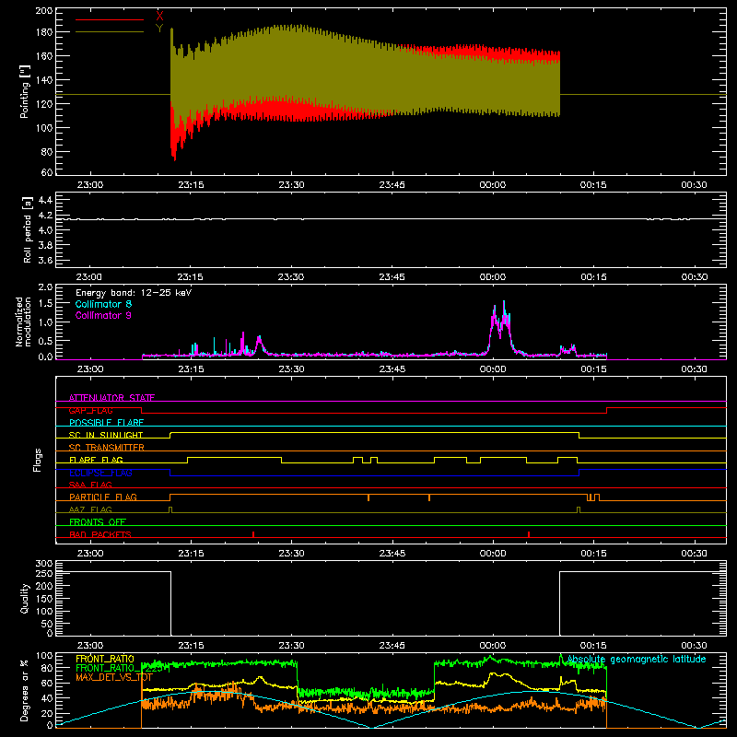Viewport: 737px width, 737px height.
Task: Click the PARTICLE_FLAG dip marker near 23:41
Action: pyautogui.click(x=368, y=497)
